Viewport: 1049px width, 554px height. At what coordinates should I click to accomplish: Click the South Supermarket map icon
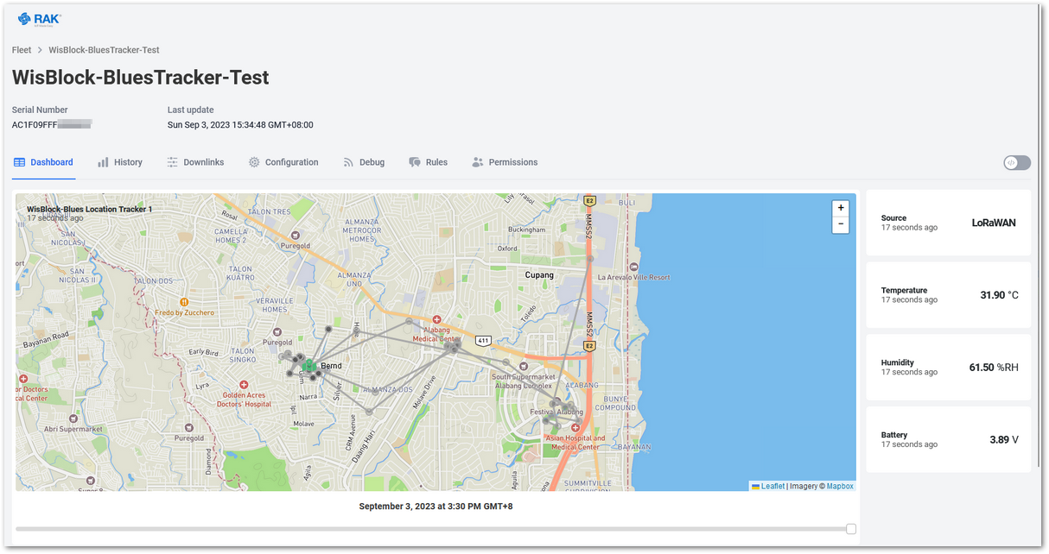522,367
